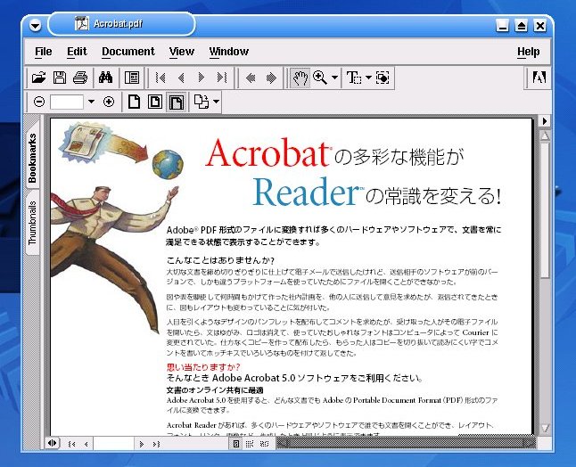Toggle the Show/Hide Navigation Pane icon

point(131,78)
